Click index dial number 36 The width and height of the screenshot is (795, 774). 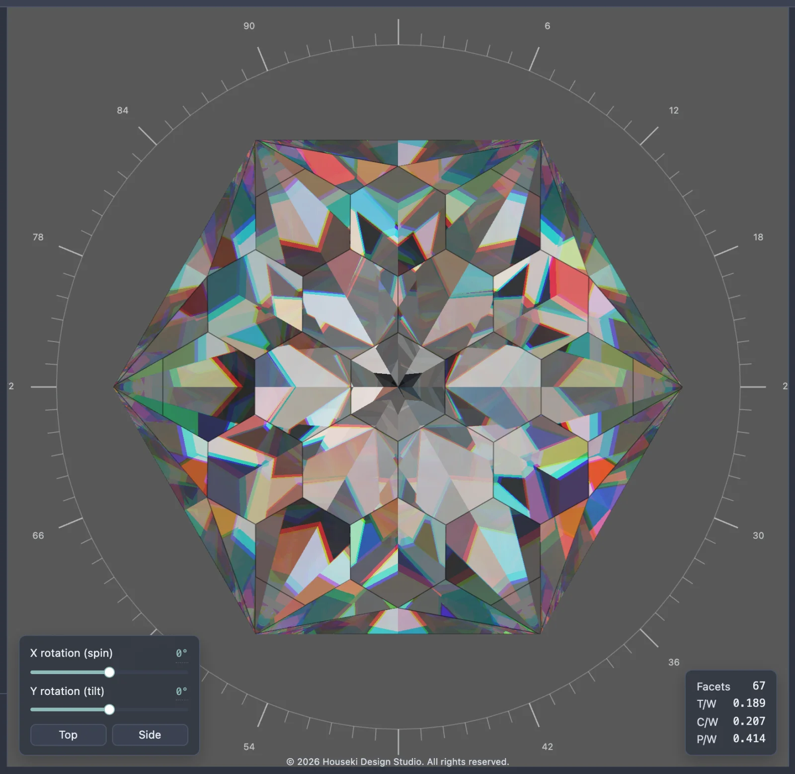coord(674,662)
